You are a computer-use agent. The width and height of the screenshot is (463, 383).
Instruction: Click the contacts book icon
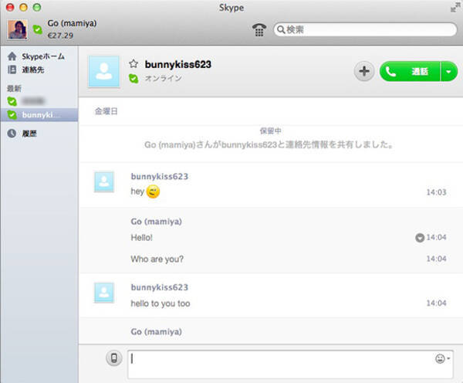click(12, 69)
